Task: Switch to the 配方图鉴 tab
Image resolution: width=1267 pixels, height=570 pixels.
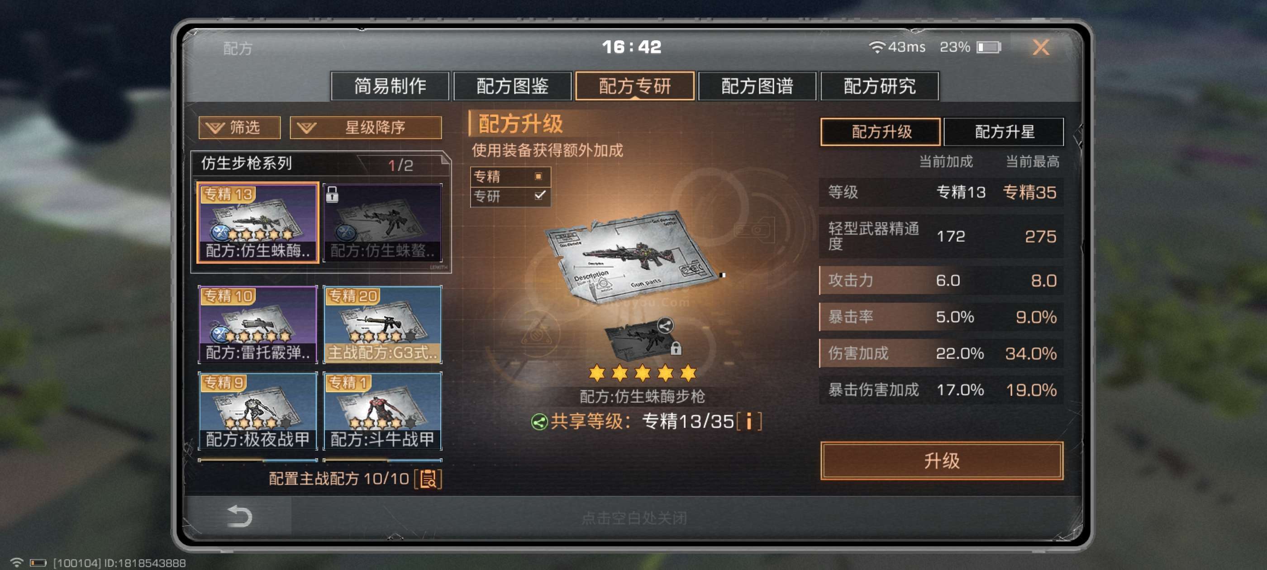Action: click(x=512, y=86)
